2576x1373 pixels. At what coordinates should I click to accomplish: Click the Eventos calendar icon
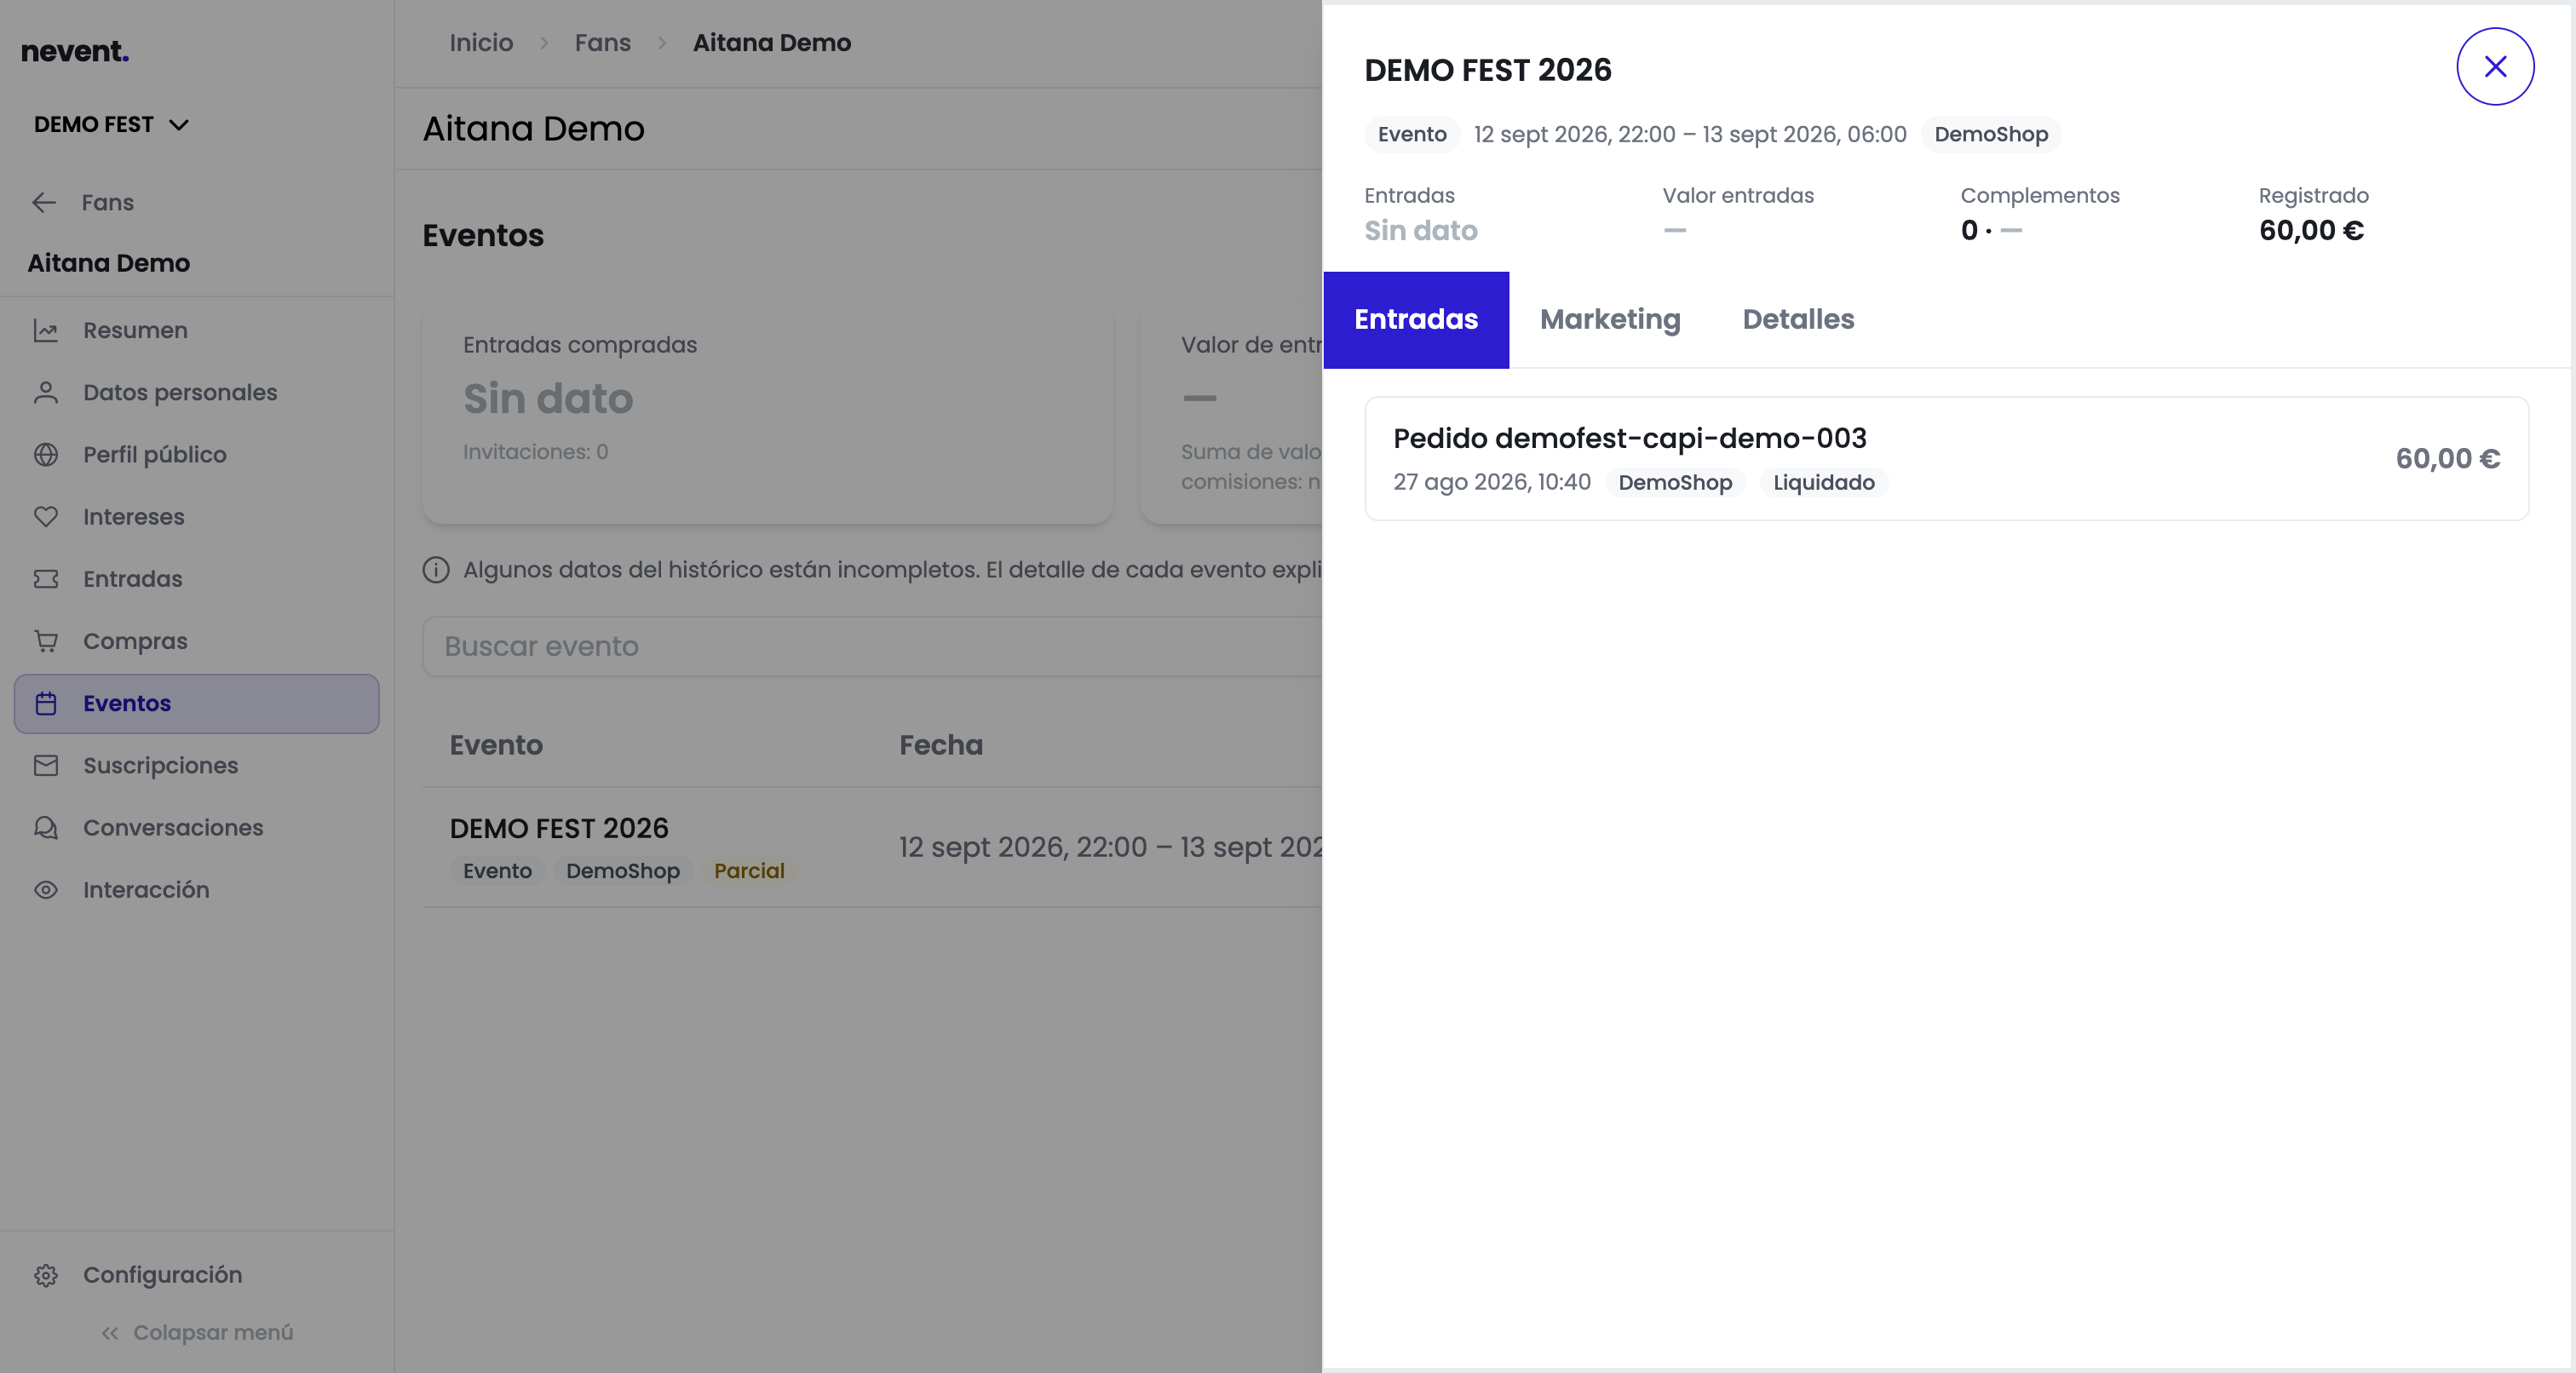click(x=46, y=703)
